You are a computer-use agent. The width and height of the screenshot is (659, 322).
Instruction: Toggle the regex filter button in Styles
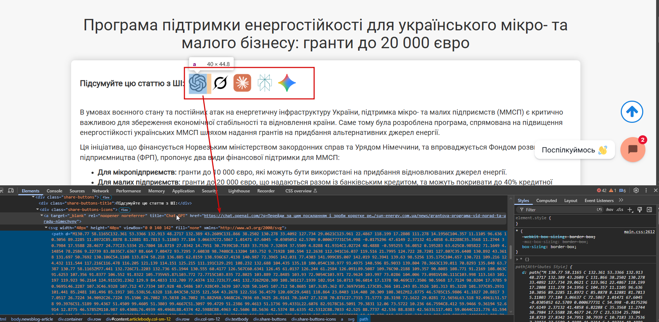pos(599,210)
